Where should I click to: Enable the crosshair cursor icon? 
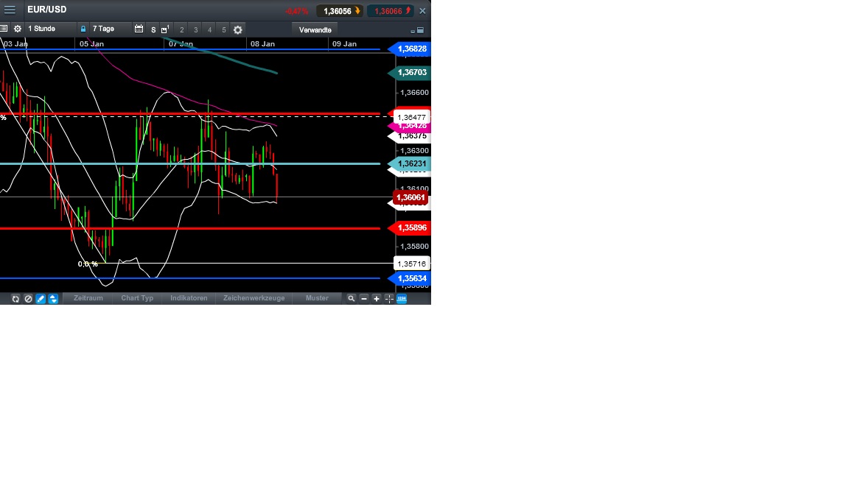389,298
